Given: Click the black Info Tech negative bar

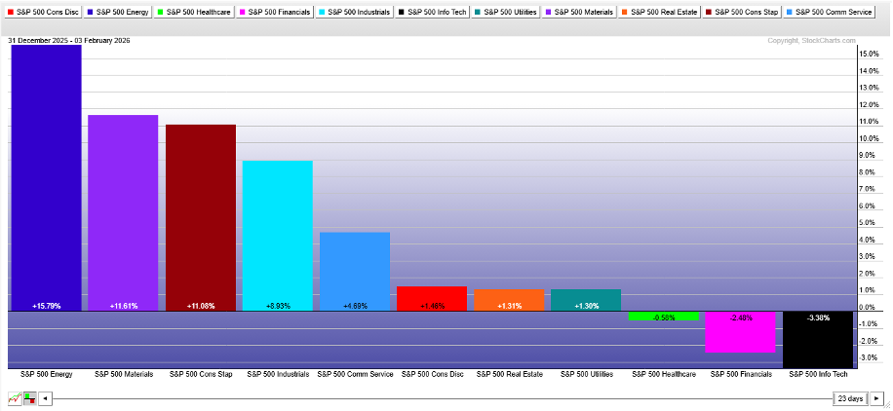Looking at the screenshot, I should (818, 339).
